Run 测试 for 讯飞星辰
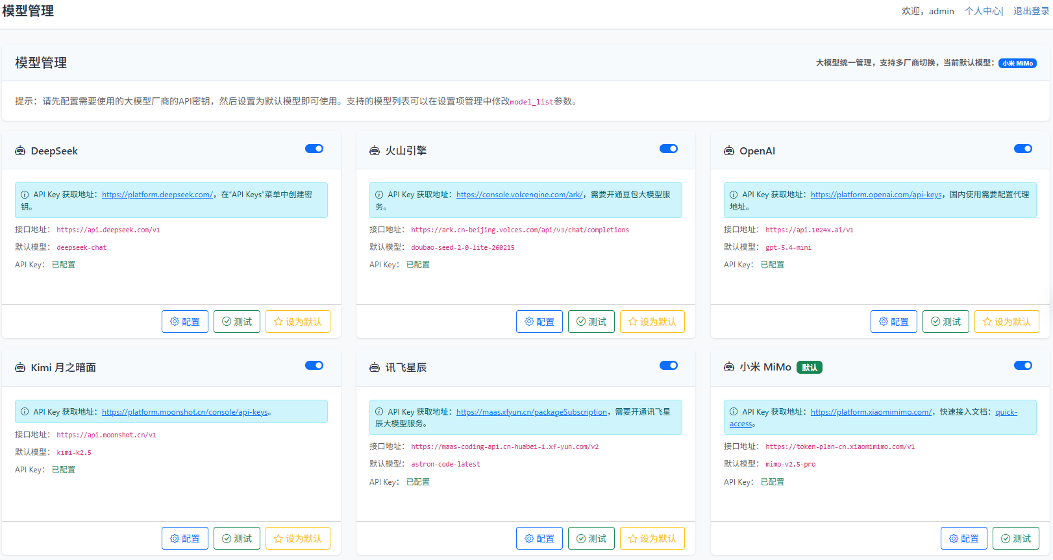 [591, 539]
